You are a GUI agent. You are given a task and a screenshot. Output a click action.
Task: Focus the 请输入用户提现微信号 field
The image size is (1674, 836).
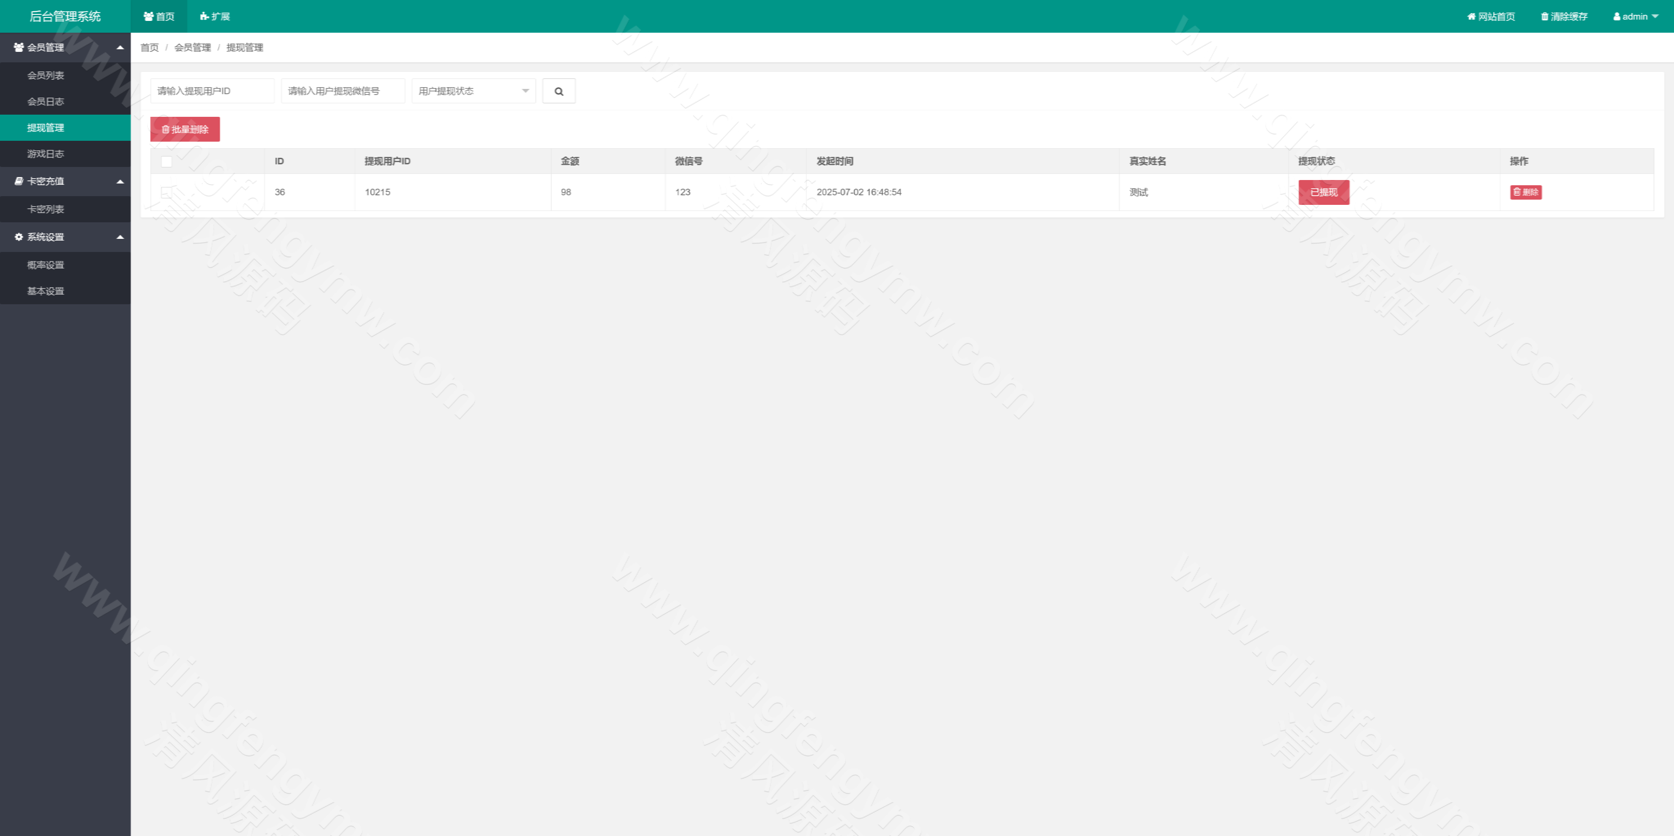click(343, 91)
